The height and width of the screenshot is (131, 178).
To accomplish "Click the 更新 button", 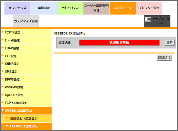I will 169,42.
